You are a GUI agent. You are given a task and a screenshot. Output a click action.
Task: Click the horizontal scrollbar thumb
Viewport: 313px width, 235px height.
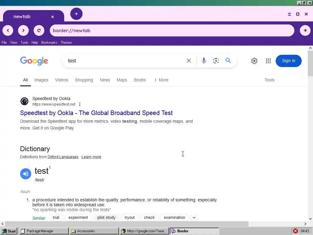[x=127, y=224]
